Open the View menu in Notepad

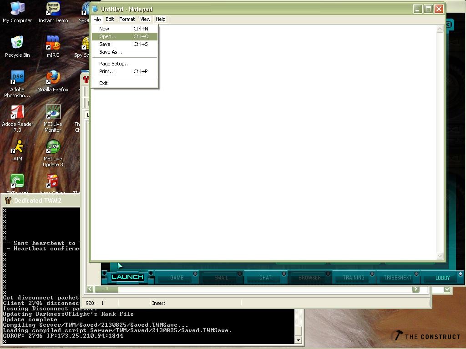tap(145, 19)
